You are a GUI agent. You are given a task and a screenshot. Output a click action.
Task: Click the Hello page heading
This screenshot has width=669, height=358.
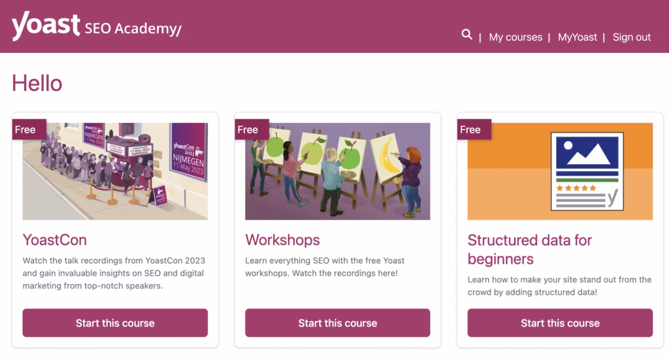(x=37, y=83)
